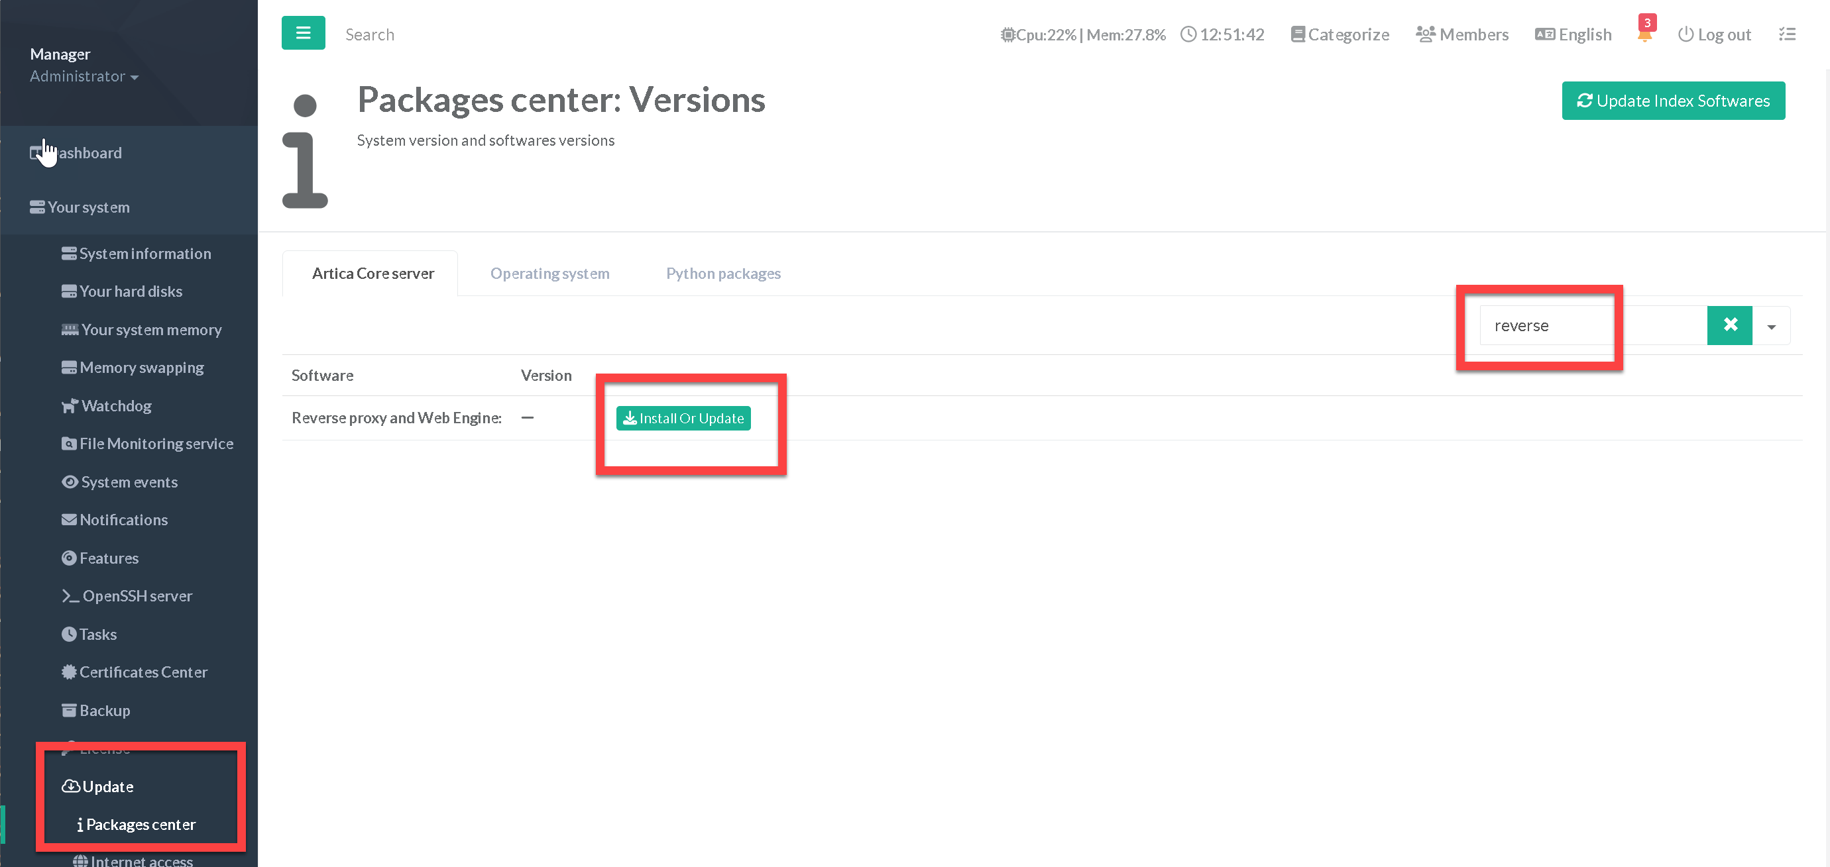Collapse the Your system menu section
The image size is (1830, 867).
tap(88, 207)
